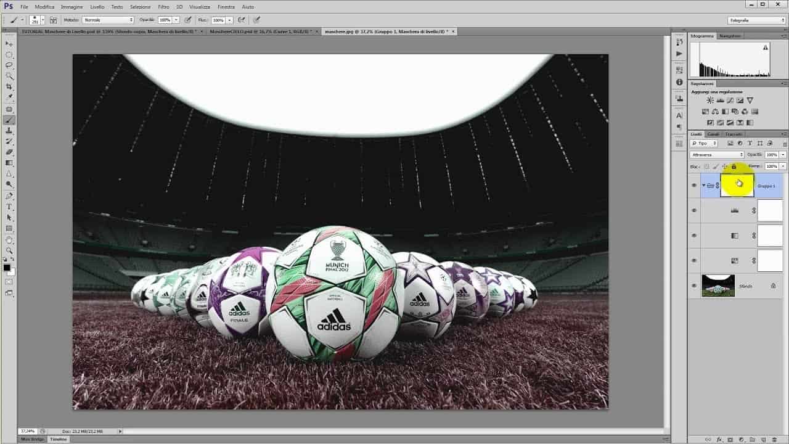Image resolution: width=789 pixels, height=444 pixels.
Task: Collapse the Gruppo 1 group arrow
Action: pos(703,184)
